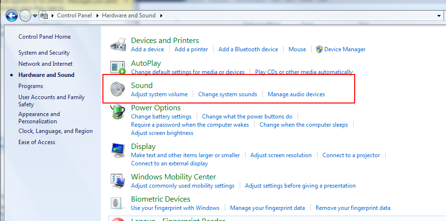Click Adjust screen resolution

click(x=281, y=155)
